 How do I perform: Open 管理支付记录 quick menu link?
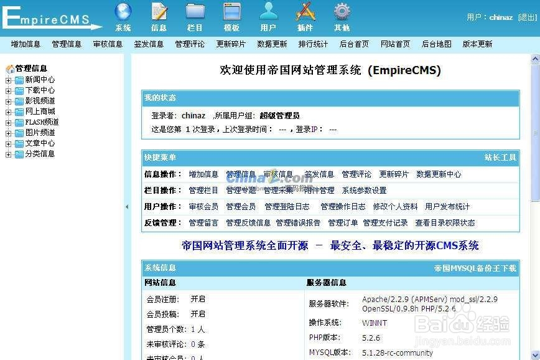pyautogui.click(x=385, y=223)
